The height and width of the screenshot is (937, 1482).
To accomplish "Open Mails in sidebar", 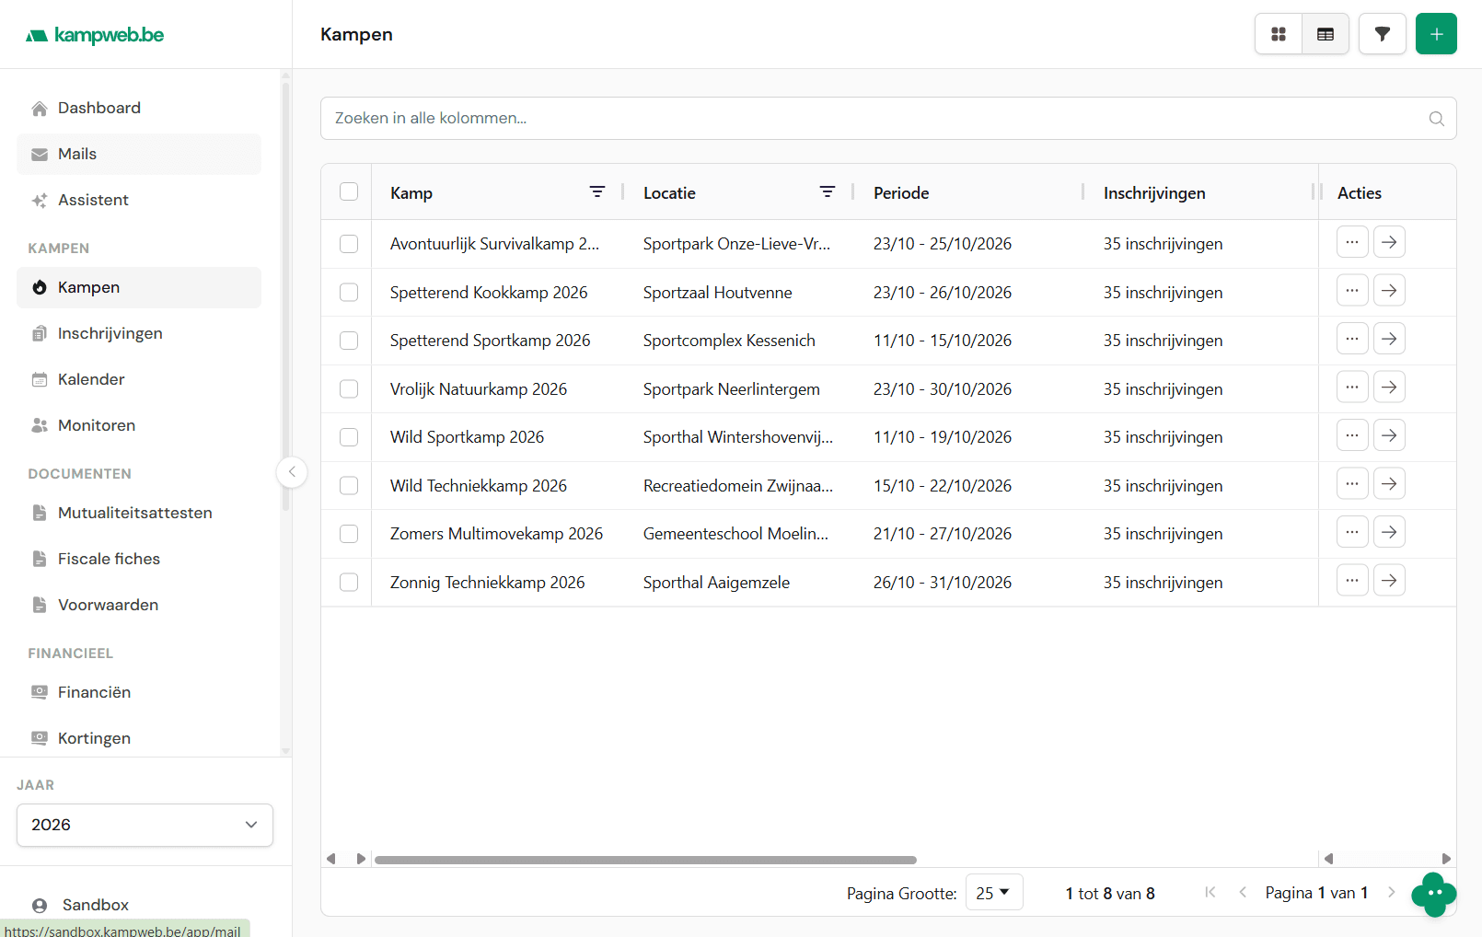I will pyautogui.click(x=139, y=154).
